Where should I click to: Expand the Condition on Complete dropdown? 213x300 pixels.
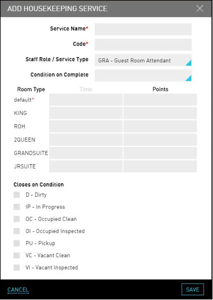coord(143,75)
